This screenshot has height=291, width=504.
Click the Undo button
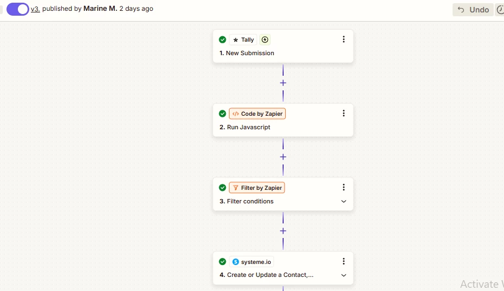(x=473, y=10)
